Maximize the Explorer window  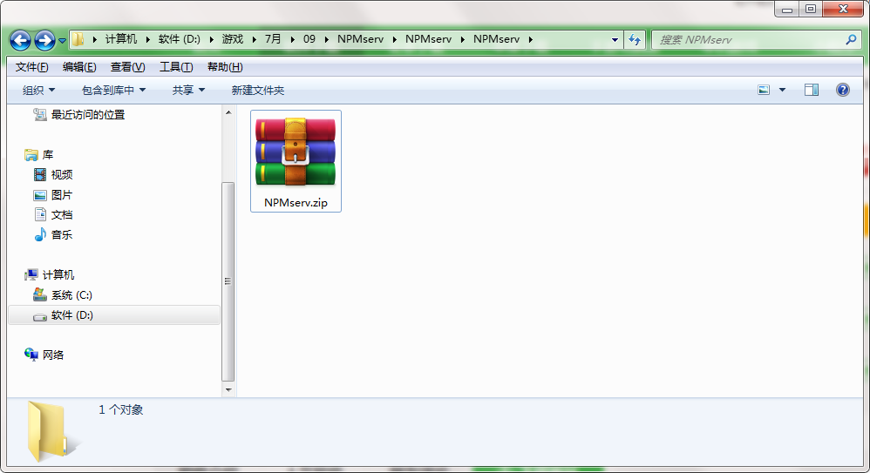(x=811, y=10)
